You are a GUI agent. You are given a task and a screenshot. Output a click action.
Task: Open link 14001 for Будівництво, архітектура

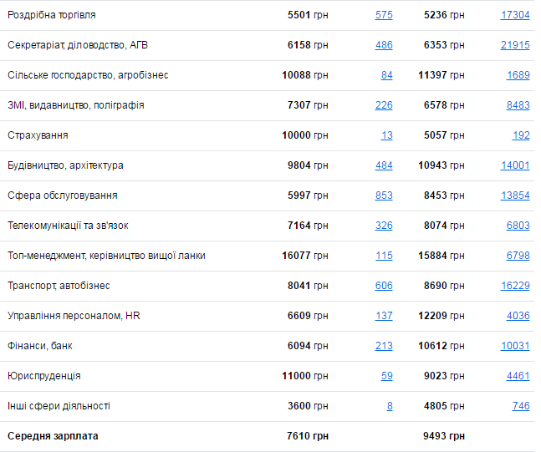click(515, 165)
